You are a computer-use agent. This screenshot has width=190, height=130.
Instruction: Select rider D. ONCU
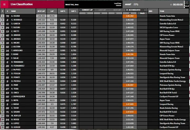tap(15, 93)
